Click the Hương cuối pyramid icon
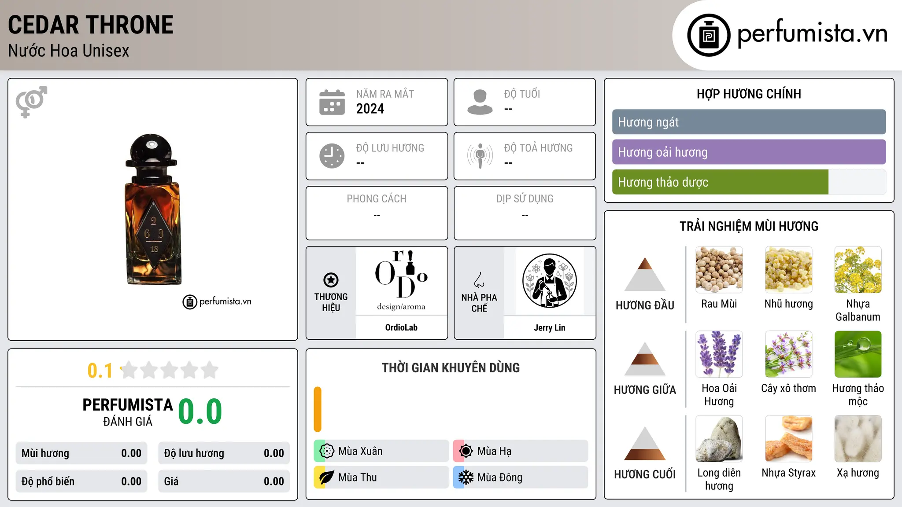The height and width of the screenshot is (507, 902). pos(645,443)
